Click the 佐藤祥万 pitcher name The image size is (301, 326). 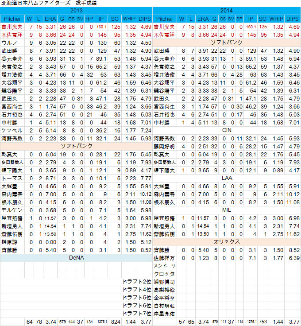click(164, 258)
